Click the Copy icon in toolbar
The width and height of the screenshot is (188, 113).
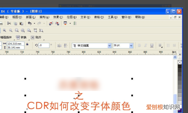[x=15, y=24]
